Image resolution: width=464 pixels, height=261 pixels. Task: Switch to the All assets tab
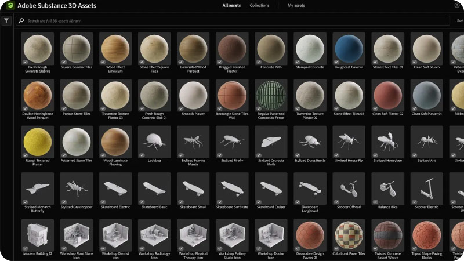click(x=231, y=5)
